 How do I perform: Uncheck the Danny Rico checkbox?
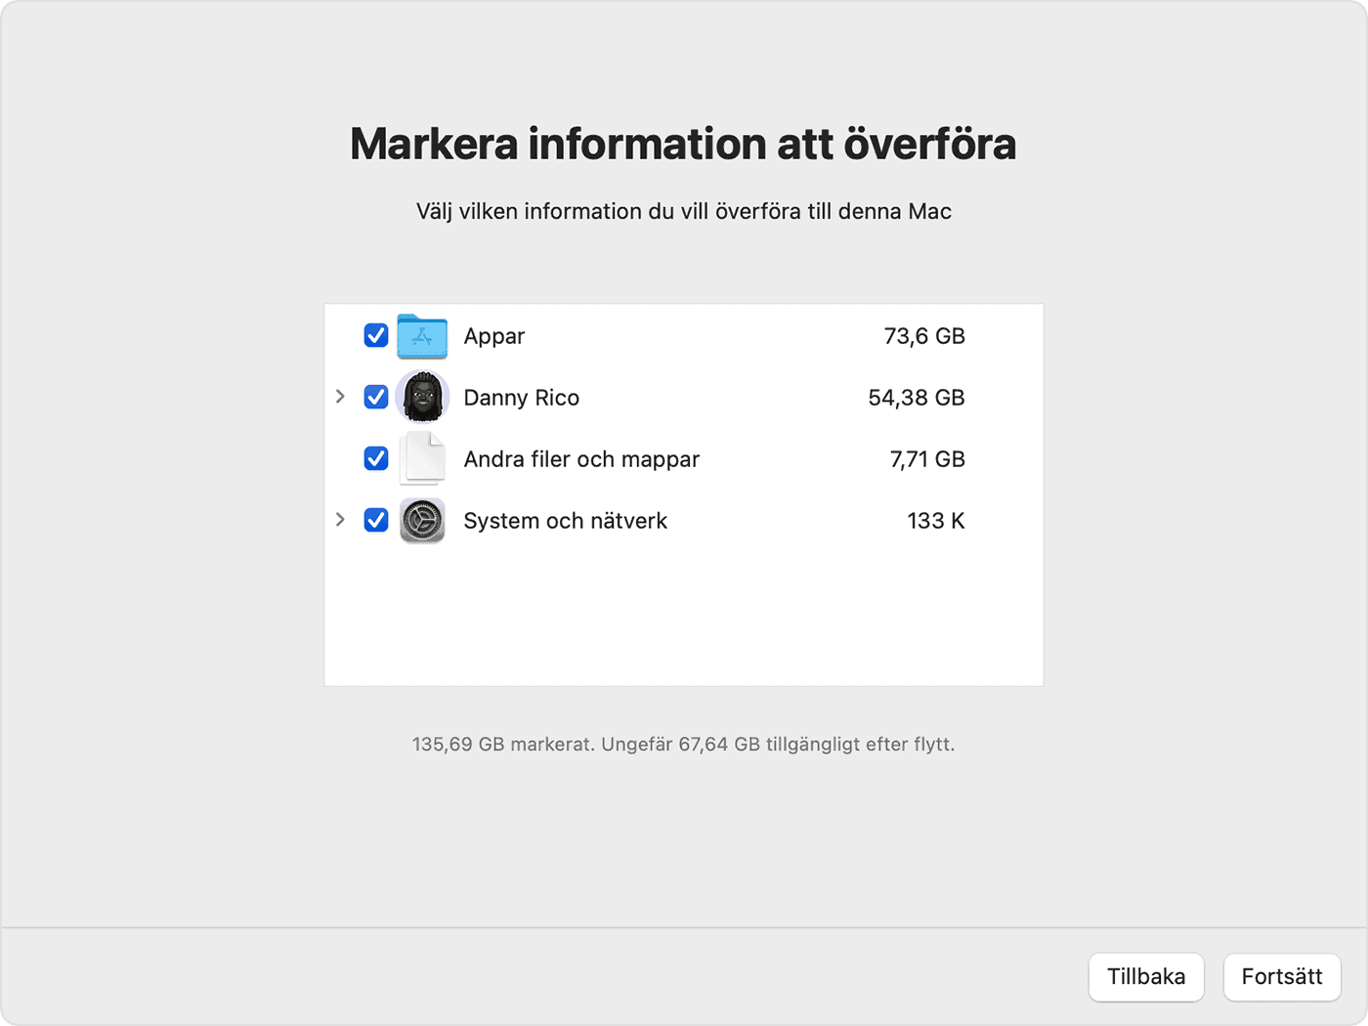coord(376,397)
